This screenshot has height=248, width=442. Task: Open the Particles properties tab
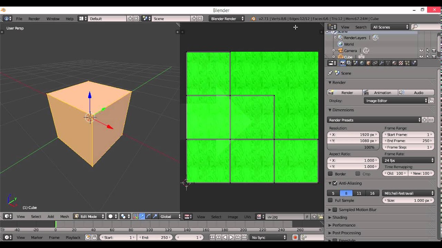[x=407, y=63]
